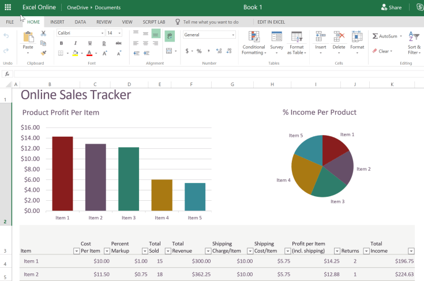Screen dimensions: 424x281
Task: Open the FILE menu tab
Action: pyautogui.click(x=10, y=21)
